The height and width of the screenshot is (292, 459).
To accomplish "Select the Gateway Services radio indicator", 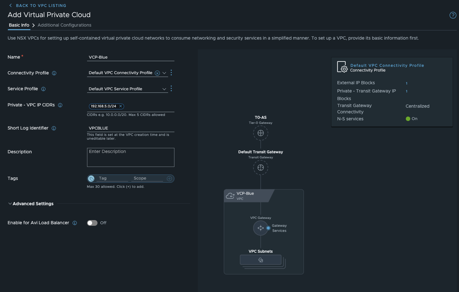I will pyautogui.click(x=268, y=228).
